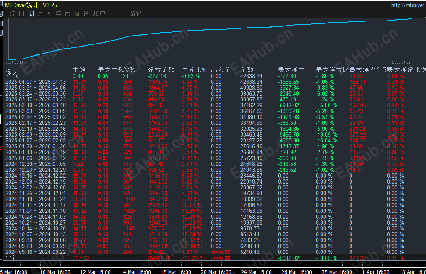This screenshot has width=426, height=274.
Task: Open the http://mtdriver link
Action: (x=408, y=5)
